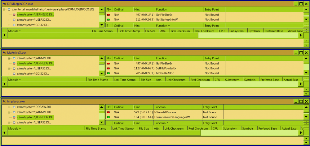Click the KERNEL32.DLL module icon in DRMLoginOCX.exe tree
Viewport: 310px width, 146px height.
point(14,15)
